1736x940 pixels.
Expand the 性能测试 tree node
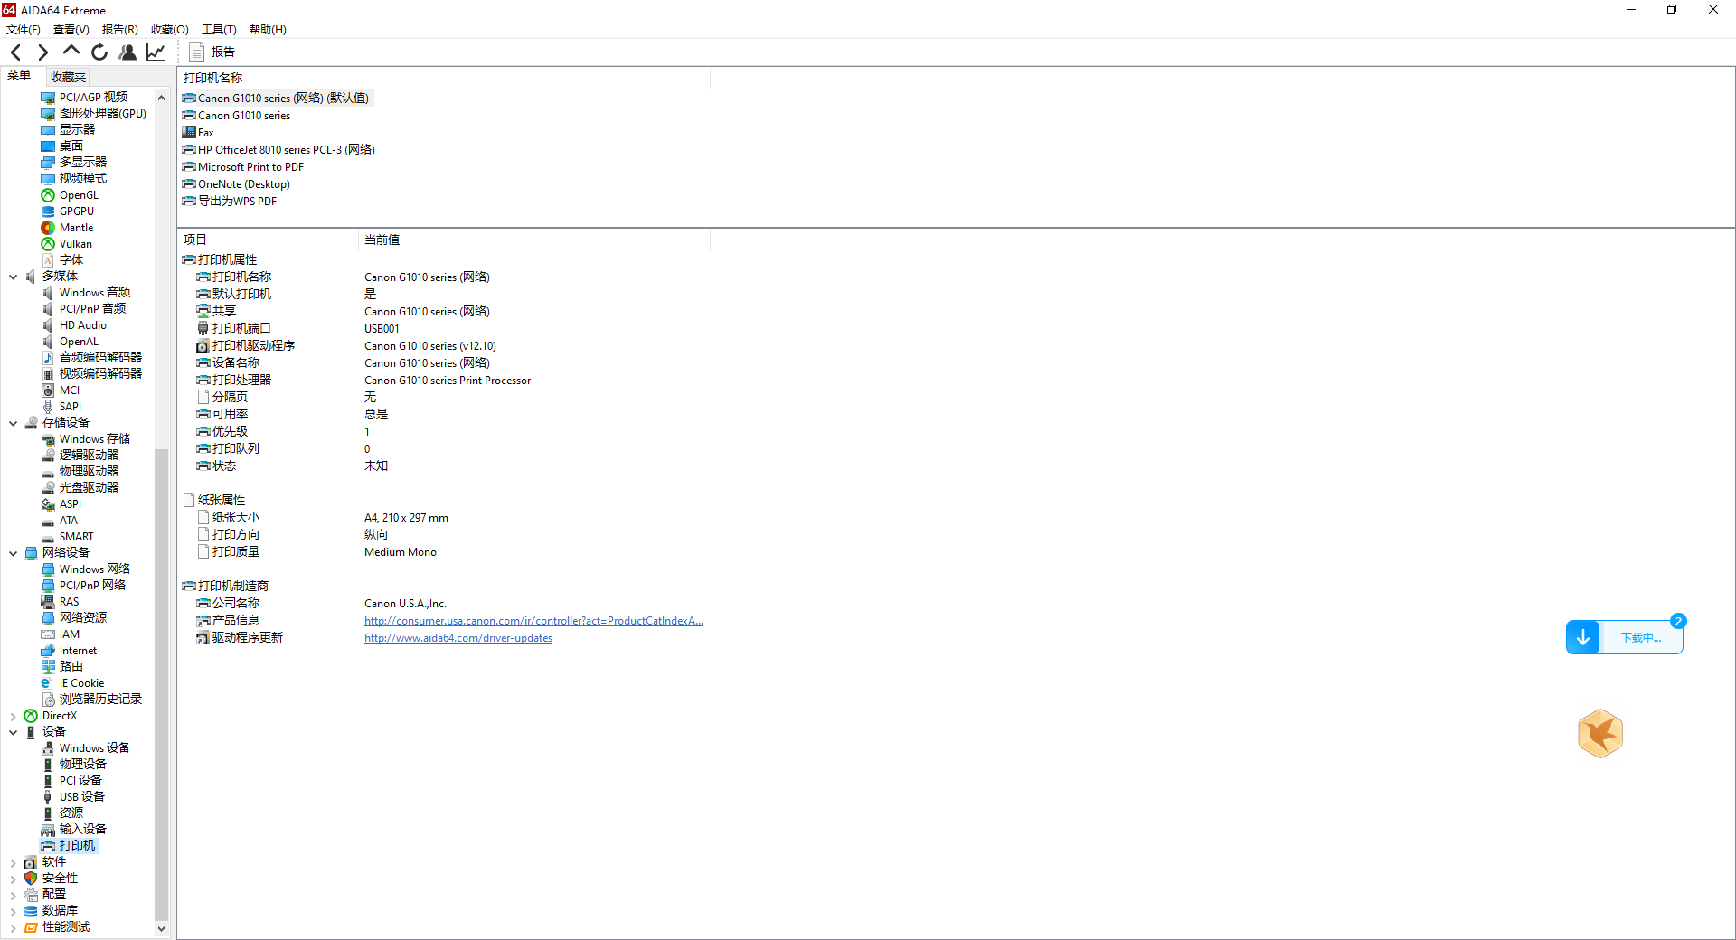click(x=14, y=927)
